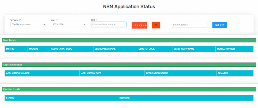The image size is (258, 108).
Task: Click the Year field label
Action: click(54, 20)
